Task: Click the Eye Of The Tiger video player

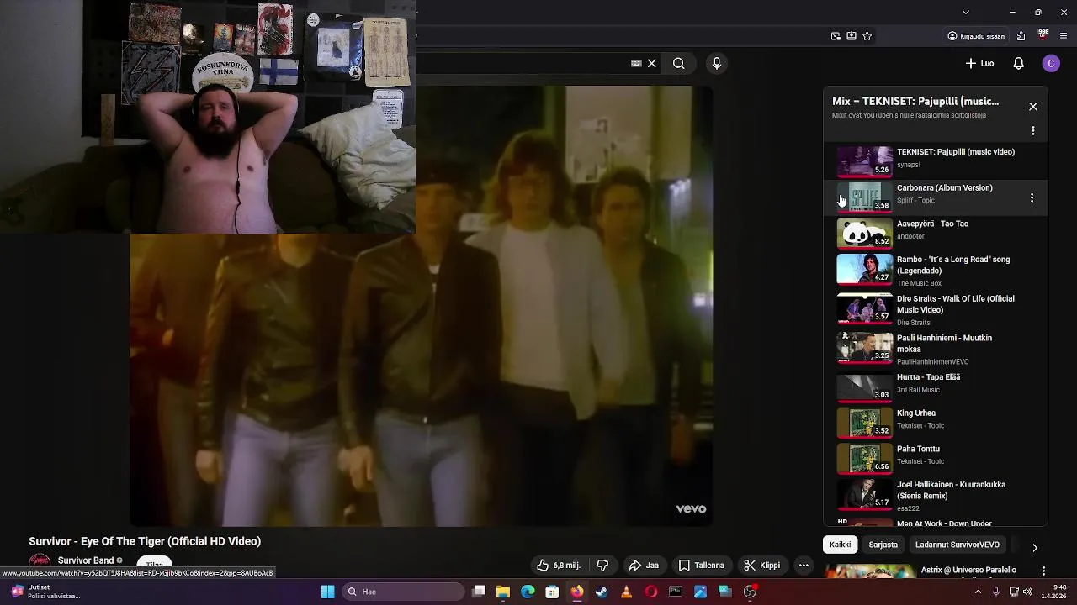Action: [421, 307]
